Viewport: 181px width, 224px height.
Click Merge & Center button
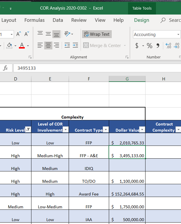[x=102, y=45]
